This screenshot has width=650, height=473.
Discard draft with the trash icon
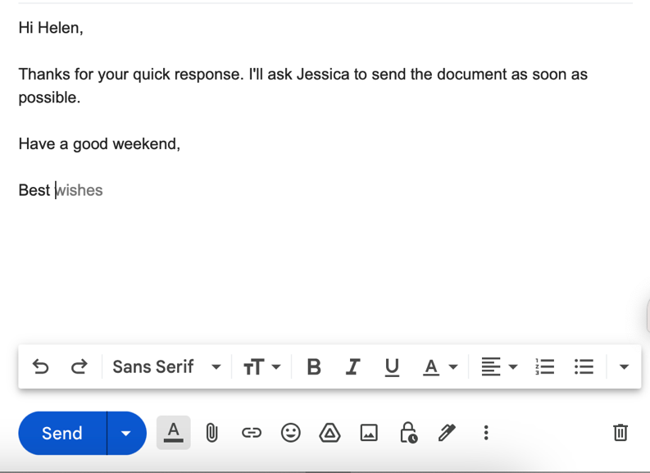pyautogui.click(x=620, y=433)
